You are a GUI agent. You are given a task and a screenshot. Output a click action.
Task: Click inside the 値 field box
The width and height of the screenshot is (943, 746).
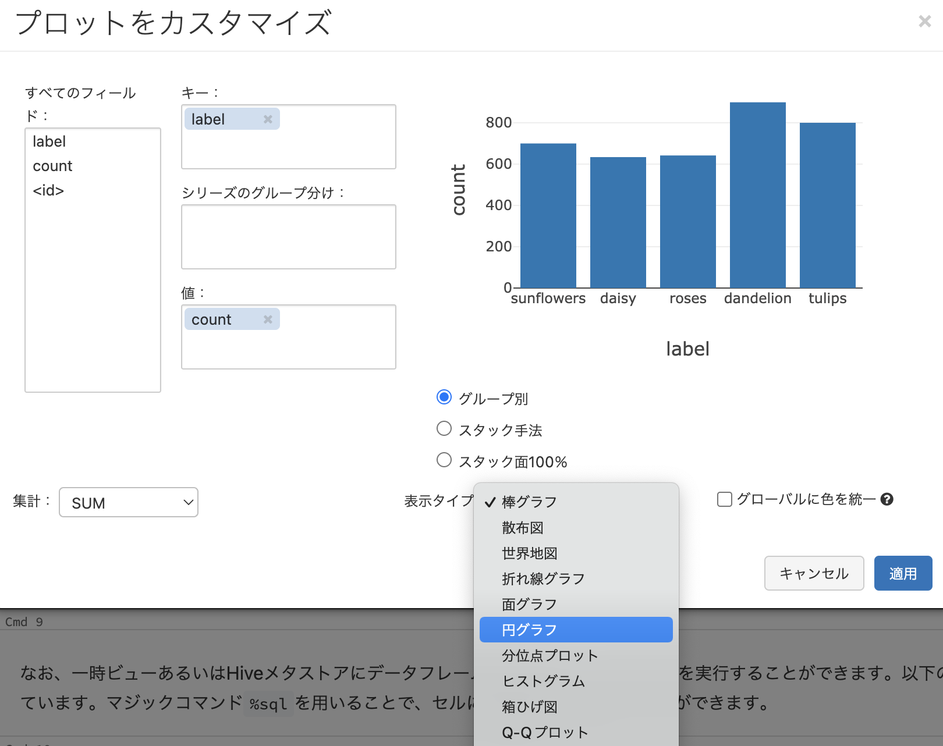pos(289,337)
